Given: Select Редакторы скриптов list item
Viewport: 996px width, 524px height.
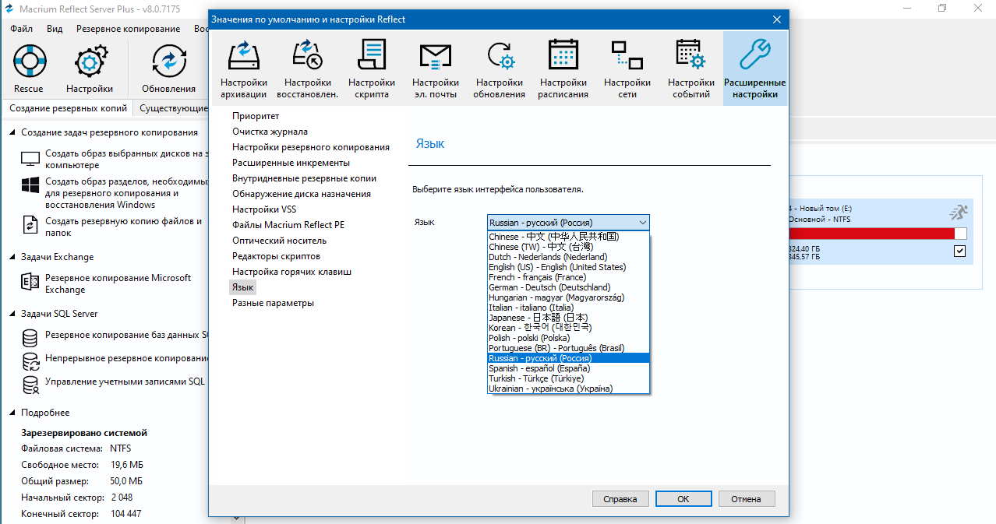Looking at the screenshot, I should click(x=276, y=256).
